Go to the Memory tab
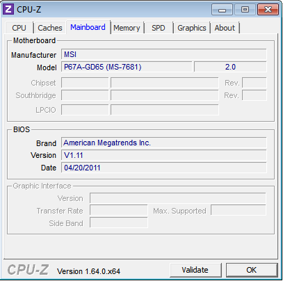 pyautogui.click(x=127, y=28)
